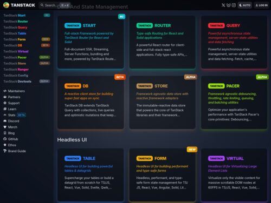Open the Bluesky social icon
271x203 pixels.
pos(229,5)
